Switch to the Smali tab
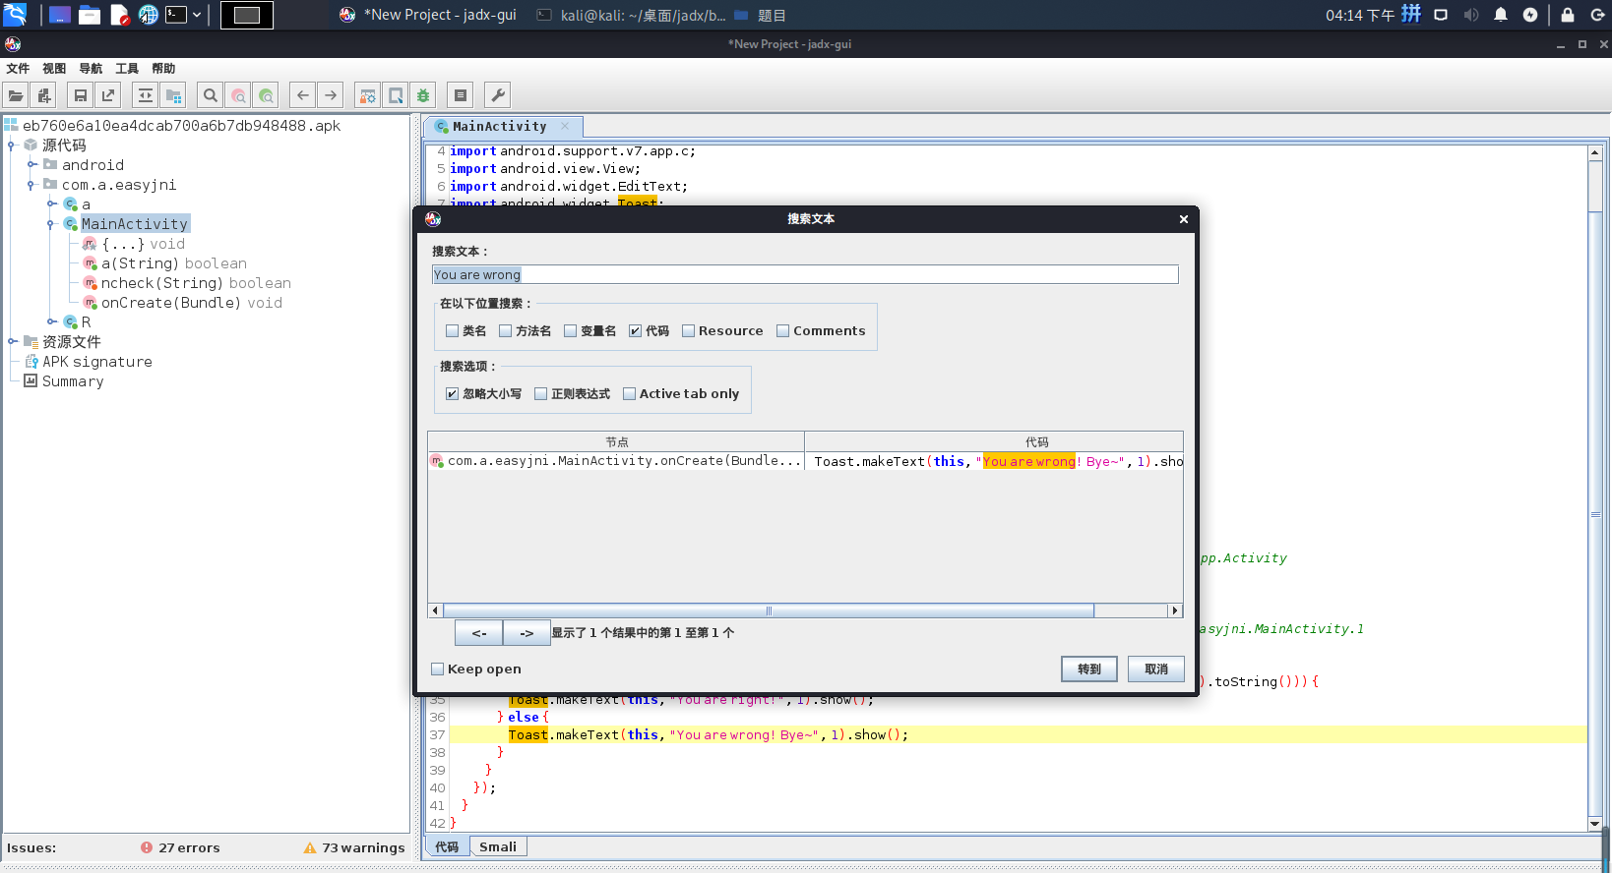 click(x=498, y=847)
